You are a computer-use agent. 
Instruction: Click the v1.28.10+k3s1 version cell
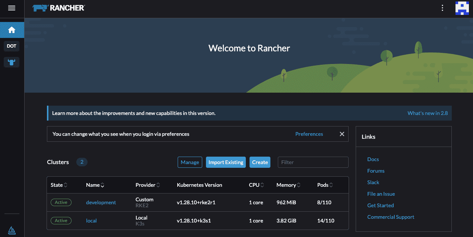pos(194,221)
